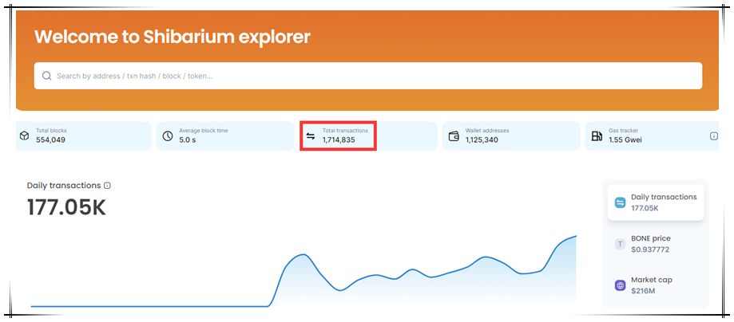This screenshot has height=322, width=734.
Task: Click the Wallet addresses wallet icon
Action: [454, 136]
